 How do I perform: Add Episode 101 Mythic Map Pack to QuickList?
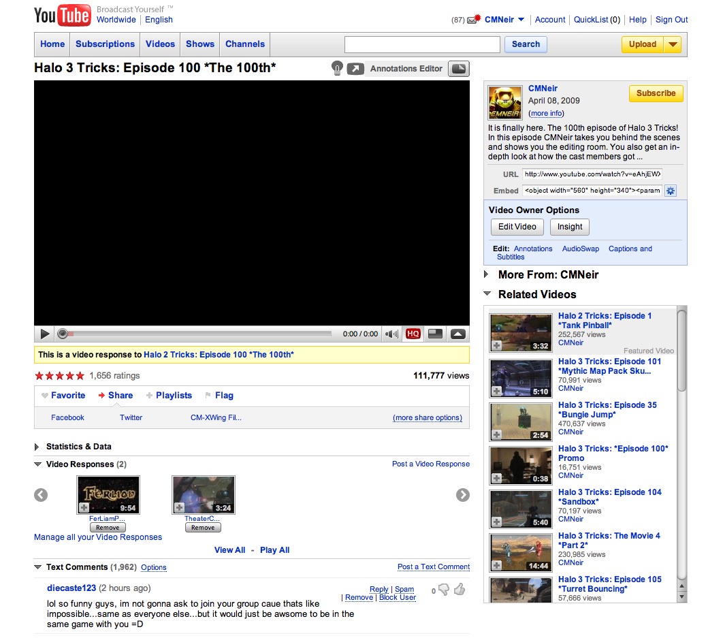(x=496, y=392)
